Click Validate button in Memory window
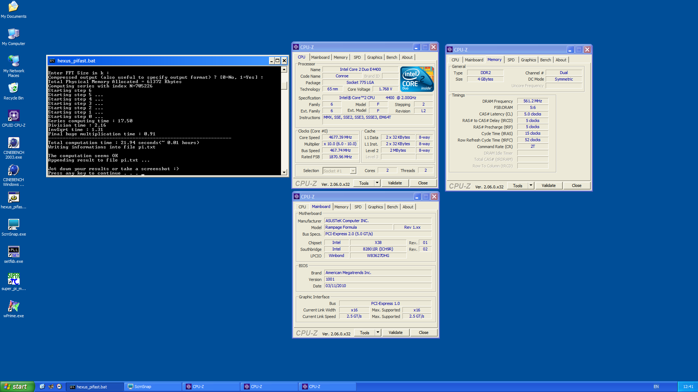698x392 pixels. coord(549,186)
